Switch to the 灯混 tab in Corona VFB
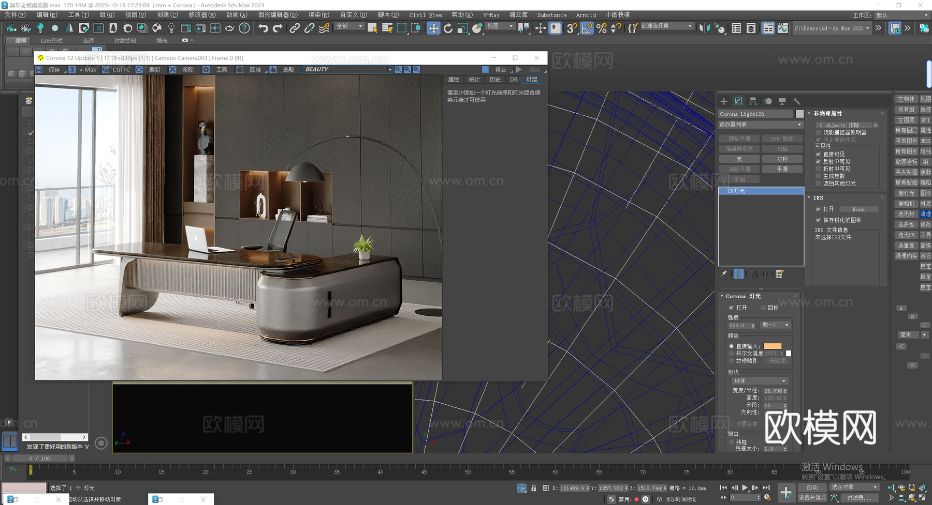932x505 pixels. click(532, 79)
